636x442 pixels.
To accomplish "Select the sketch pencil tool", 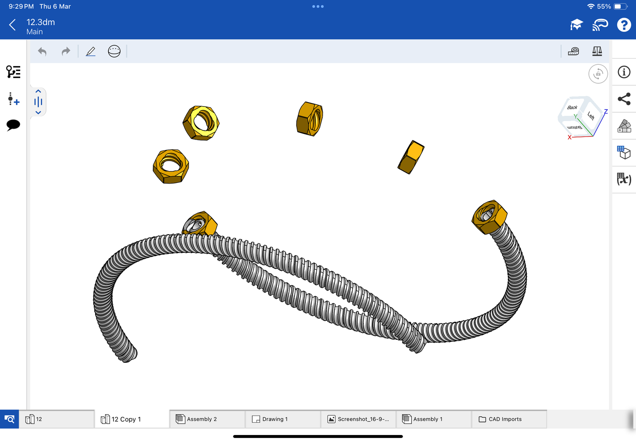I will (91, 52).
